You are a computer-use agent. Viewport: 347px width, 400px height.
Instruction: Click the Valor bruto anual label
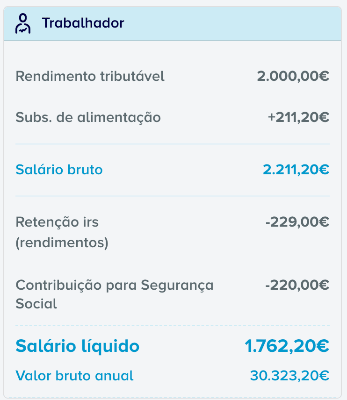[x=75, y=375]
